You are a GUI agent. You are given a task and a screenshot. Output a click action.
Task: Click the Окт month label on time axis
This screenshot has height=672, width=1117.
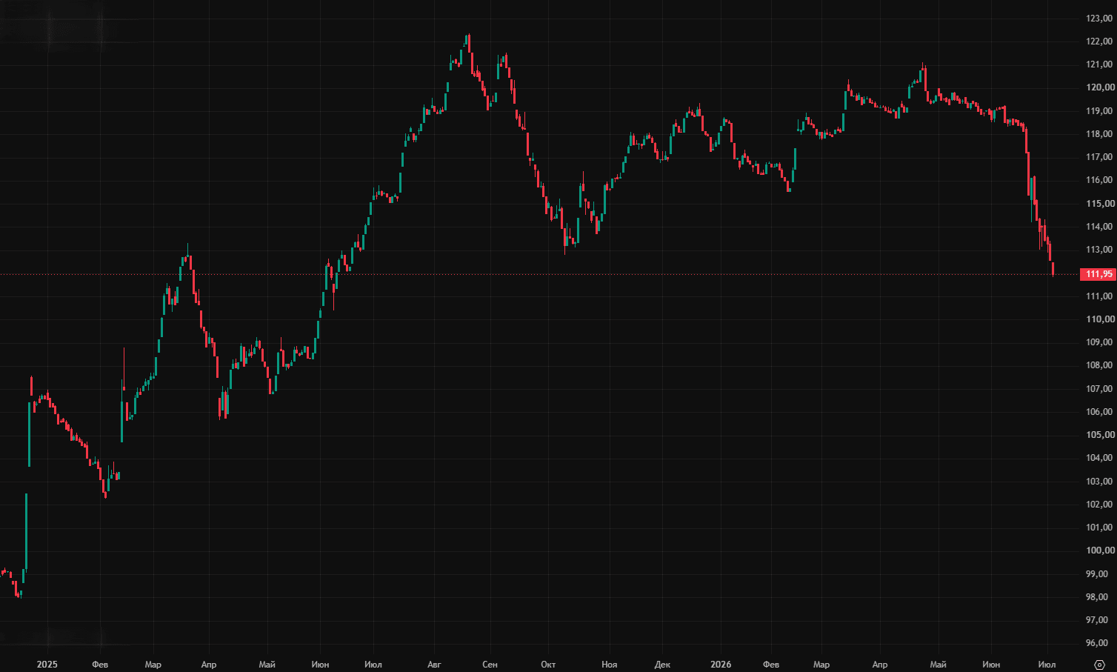pyautogui.click(x=548, y=665)
